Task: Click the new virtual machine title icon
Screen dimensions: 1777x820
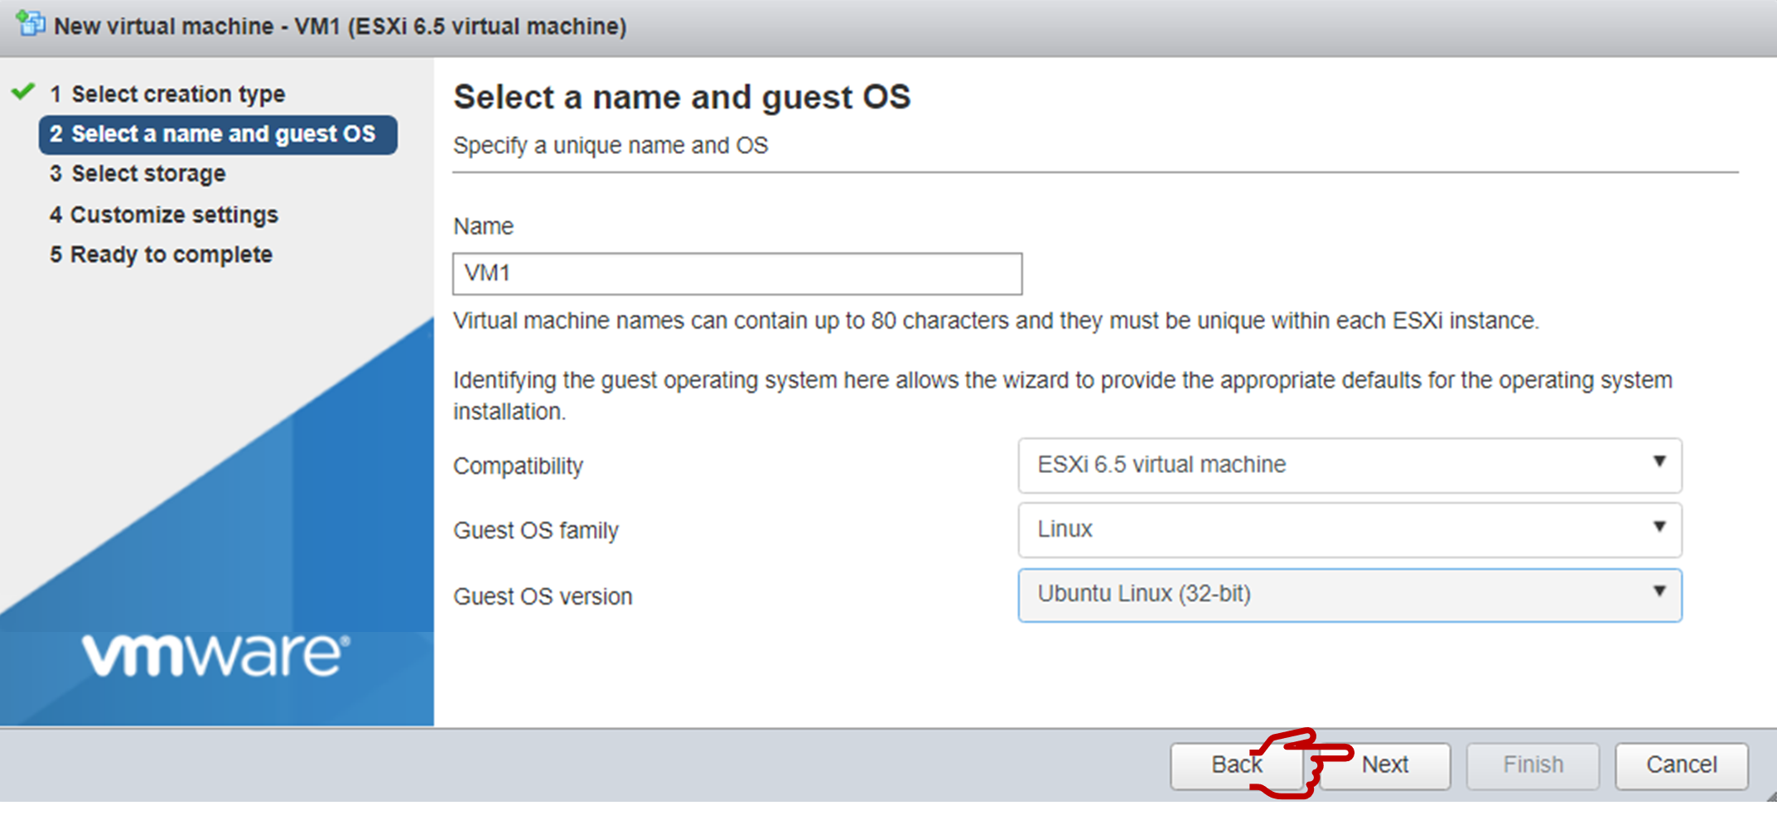Action: [31, 24]
